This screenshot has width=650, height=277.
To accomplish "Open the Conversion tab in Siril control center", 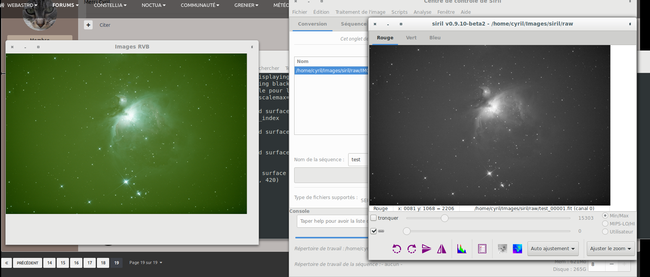I will [x=312, y=24].
